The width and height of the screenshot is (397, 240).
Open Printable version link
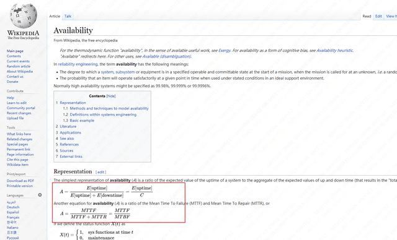20,186
